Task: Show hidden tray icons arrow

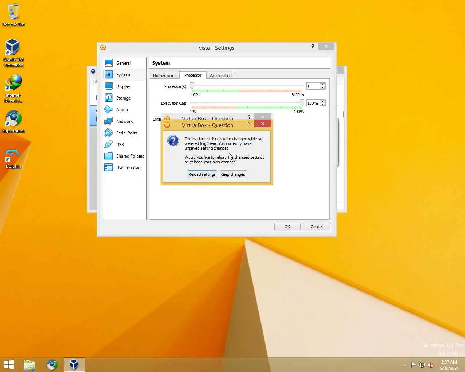Action: (x=404, y=365)
